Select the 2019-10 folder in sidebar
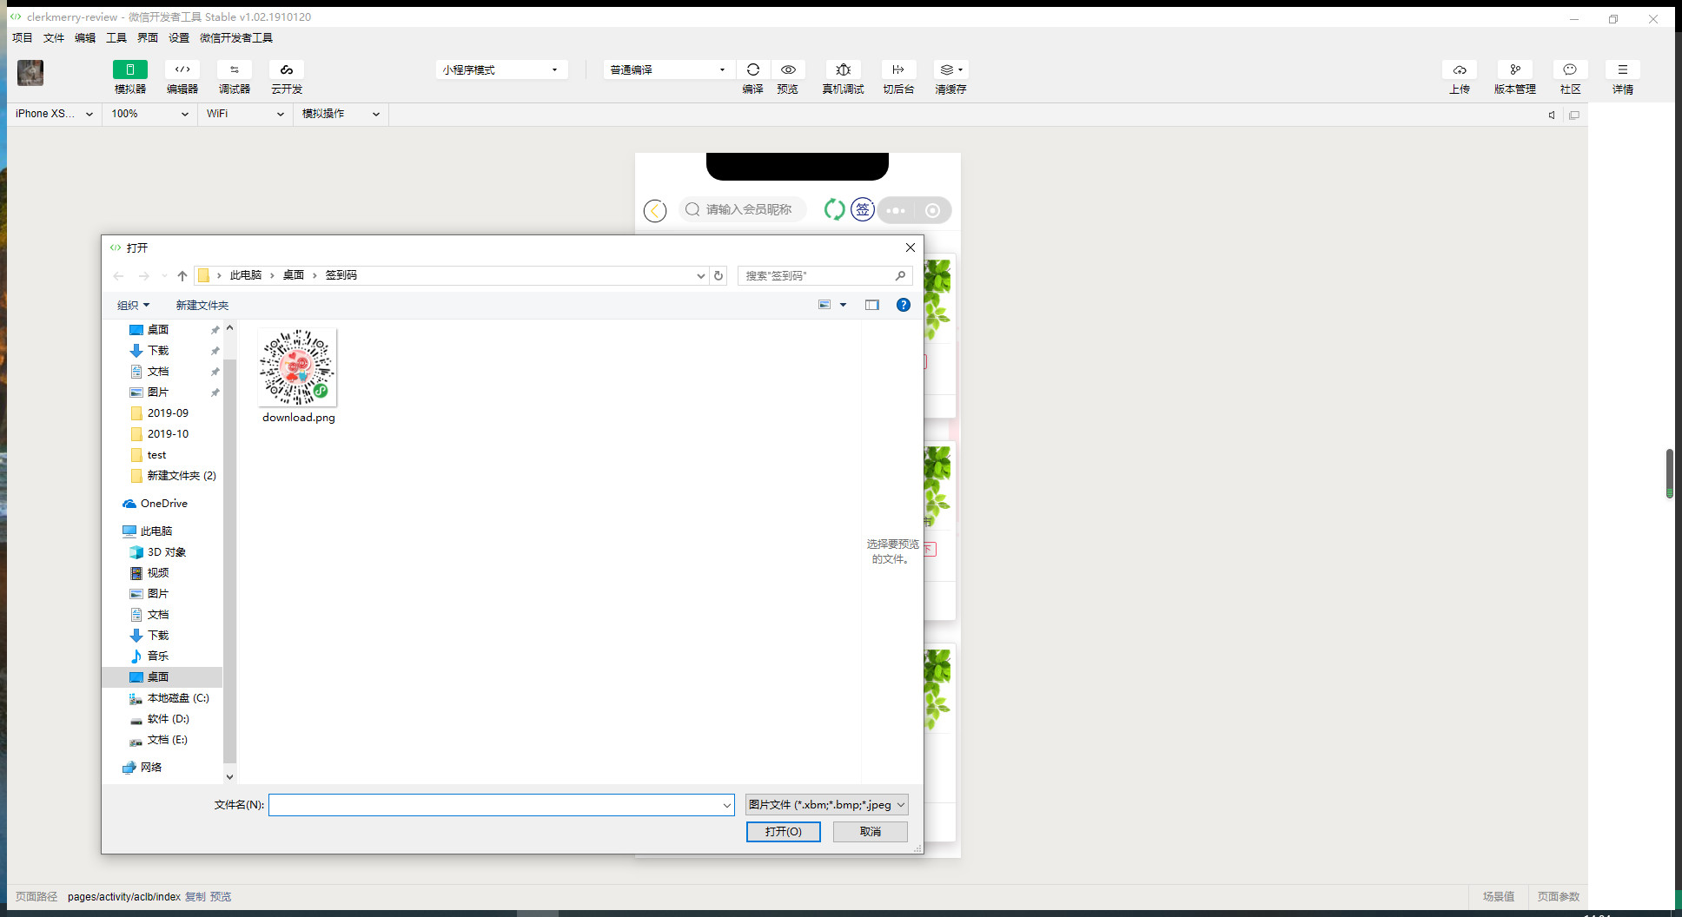This screenshot has width=1682, height=917. pyautogui.click(x=168, y=434)
